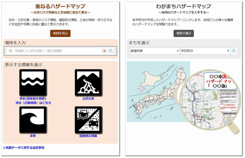
Task: Expand the 都道府県 prefecture dropdown
Action: coord(155,51)
